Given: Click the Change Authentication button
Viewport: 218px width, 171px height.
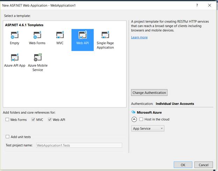Looking at the screenshot, I should point(149,92).
